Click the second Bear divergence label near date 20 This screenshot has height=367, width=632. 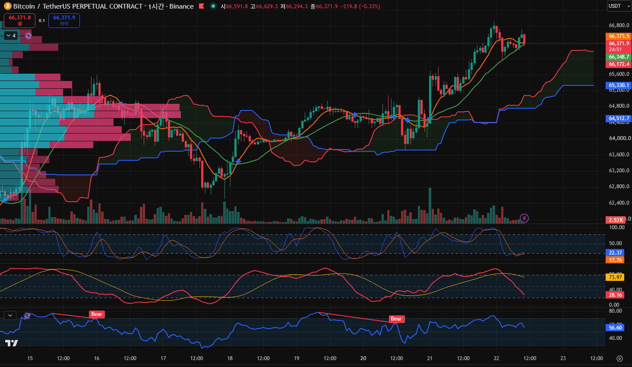396,319
